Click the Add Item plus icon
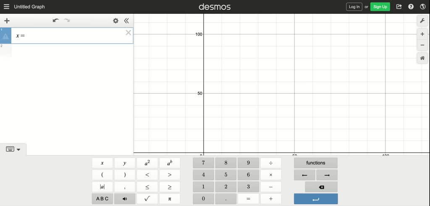430x206 pixels. pos(7,21)
